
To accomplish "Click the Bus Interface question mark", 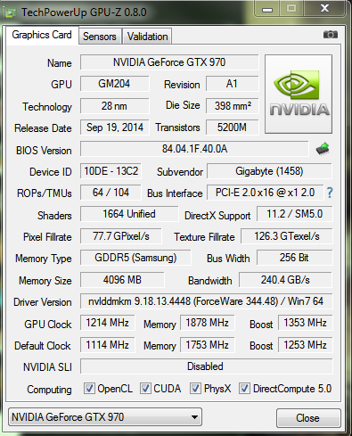I will click(x=330, y=193).
